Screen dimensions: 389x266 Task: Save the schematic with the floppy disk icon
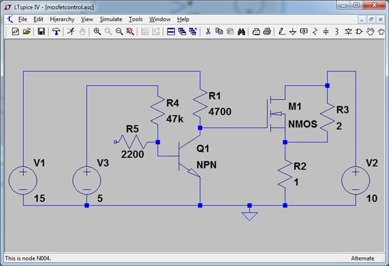(41, 31)
